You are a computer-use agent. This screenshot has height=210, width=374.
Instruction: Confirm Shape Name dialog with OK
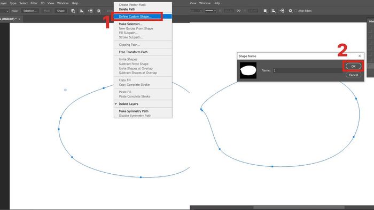point(353,66)
